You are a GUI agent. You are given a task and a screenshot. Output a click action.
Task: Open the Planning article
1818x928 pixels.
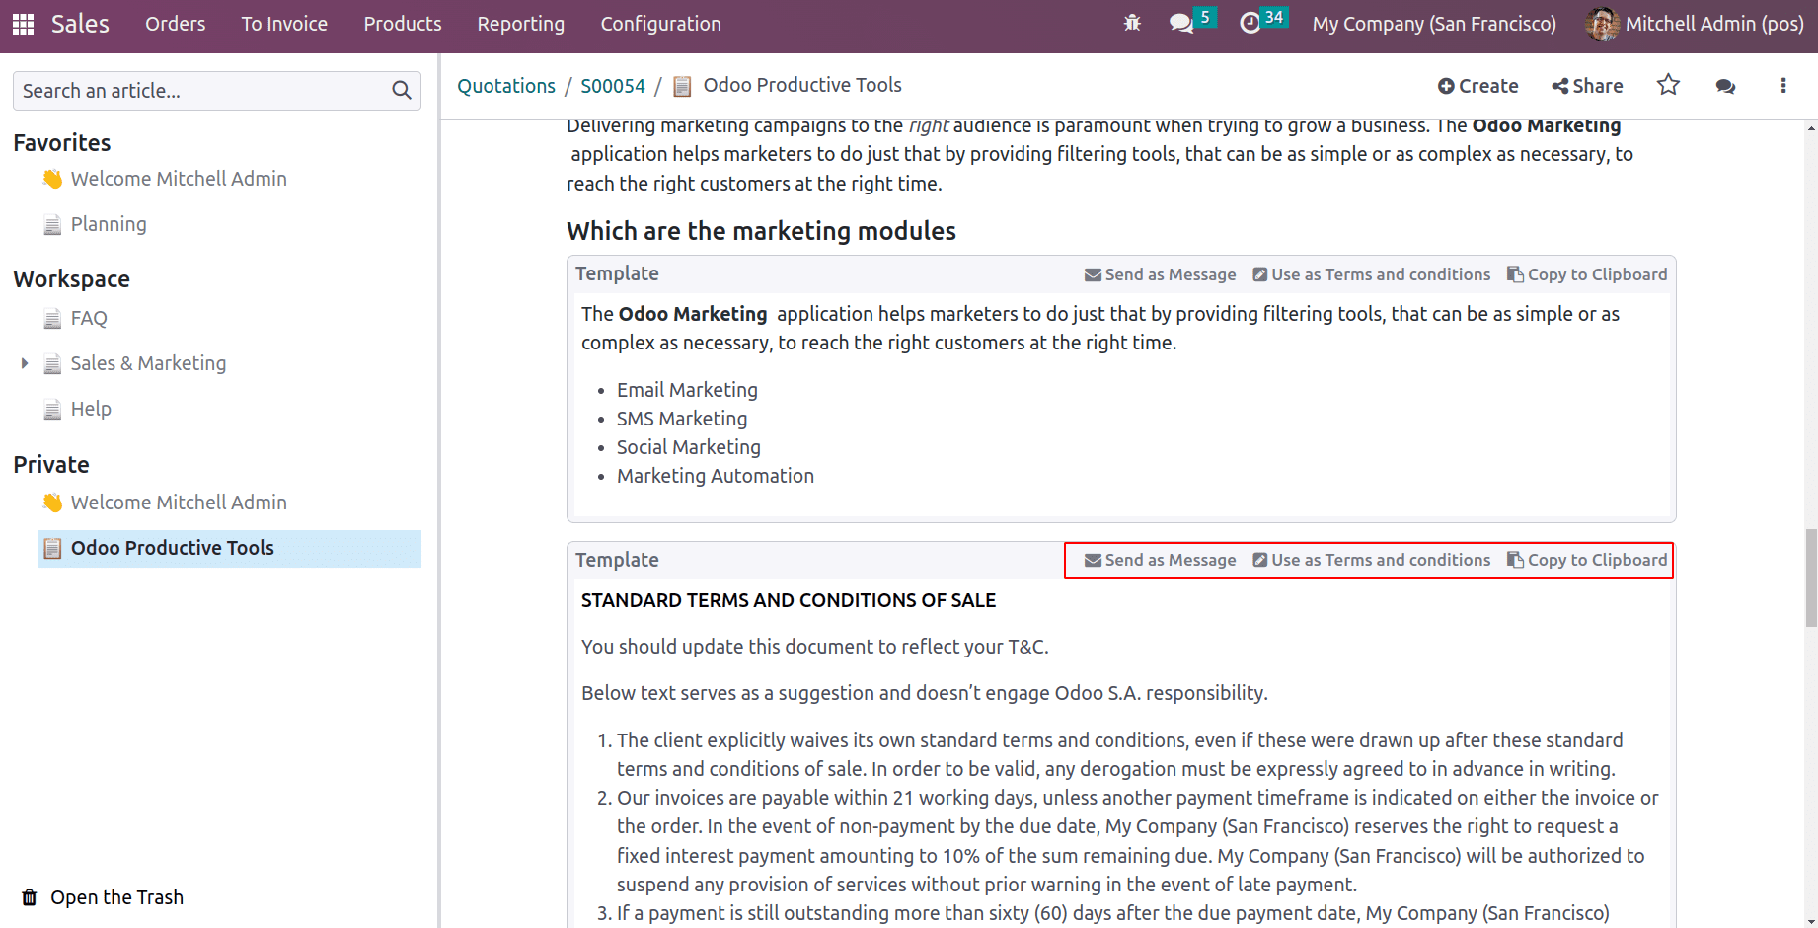[109, 224]
